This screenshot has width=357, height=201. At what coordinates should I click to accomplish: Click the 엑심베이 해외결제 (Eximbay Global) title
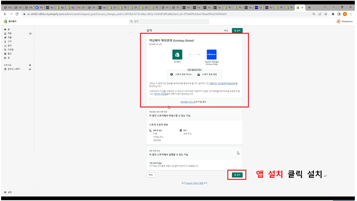tap(171, 41)
